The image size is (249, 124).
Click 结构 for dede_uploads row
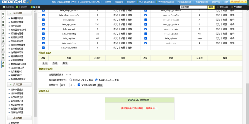[x=232, y=38]
